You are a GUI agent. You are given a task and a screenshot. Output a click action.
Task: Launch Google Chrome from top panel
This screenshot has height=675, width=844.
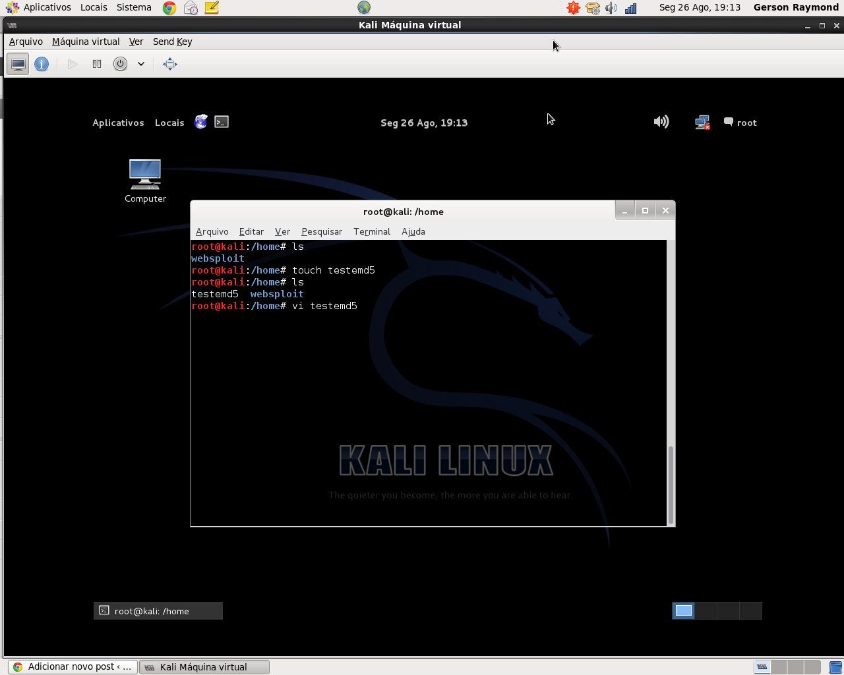[x=169, y=8]
